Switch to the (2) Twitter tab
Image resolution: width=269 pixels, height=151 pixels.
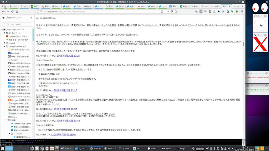tap(162, 6)
